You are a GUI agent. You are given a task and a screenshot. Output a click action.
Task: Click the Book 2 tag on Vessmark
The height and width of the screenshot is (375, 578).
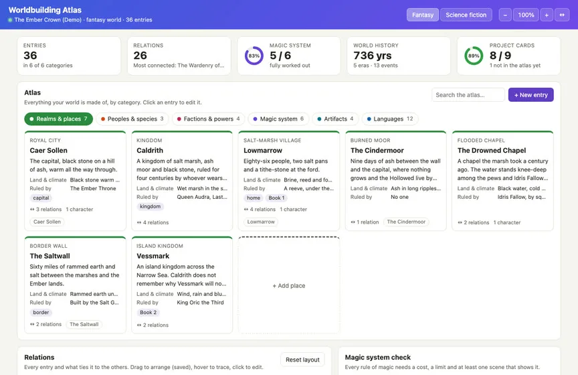pyautogui.click(x=149, y=312)
